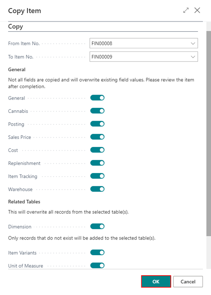Toggle the Posting switch
The image size is (211, 295).
[x=97, y=124]
